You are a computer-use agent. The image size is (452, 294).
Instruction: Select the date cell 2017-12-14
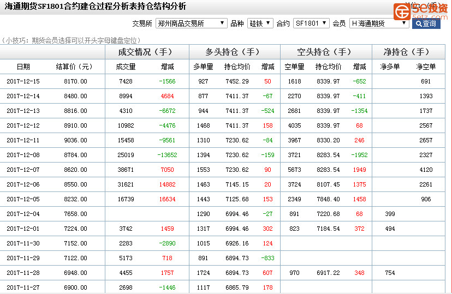[x=23, y=96]
